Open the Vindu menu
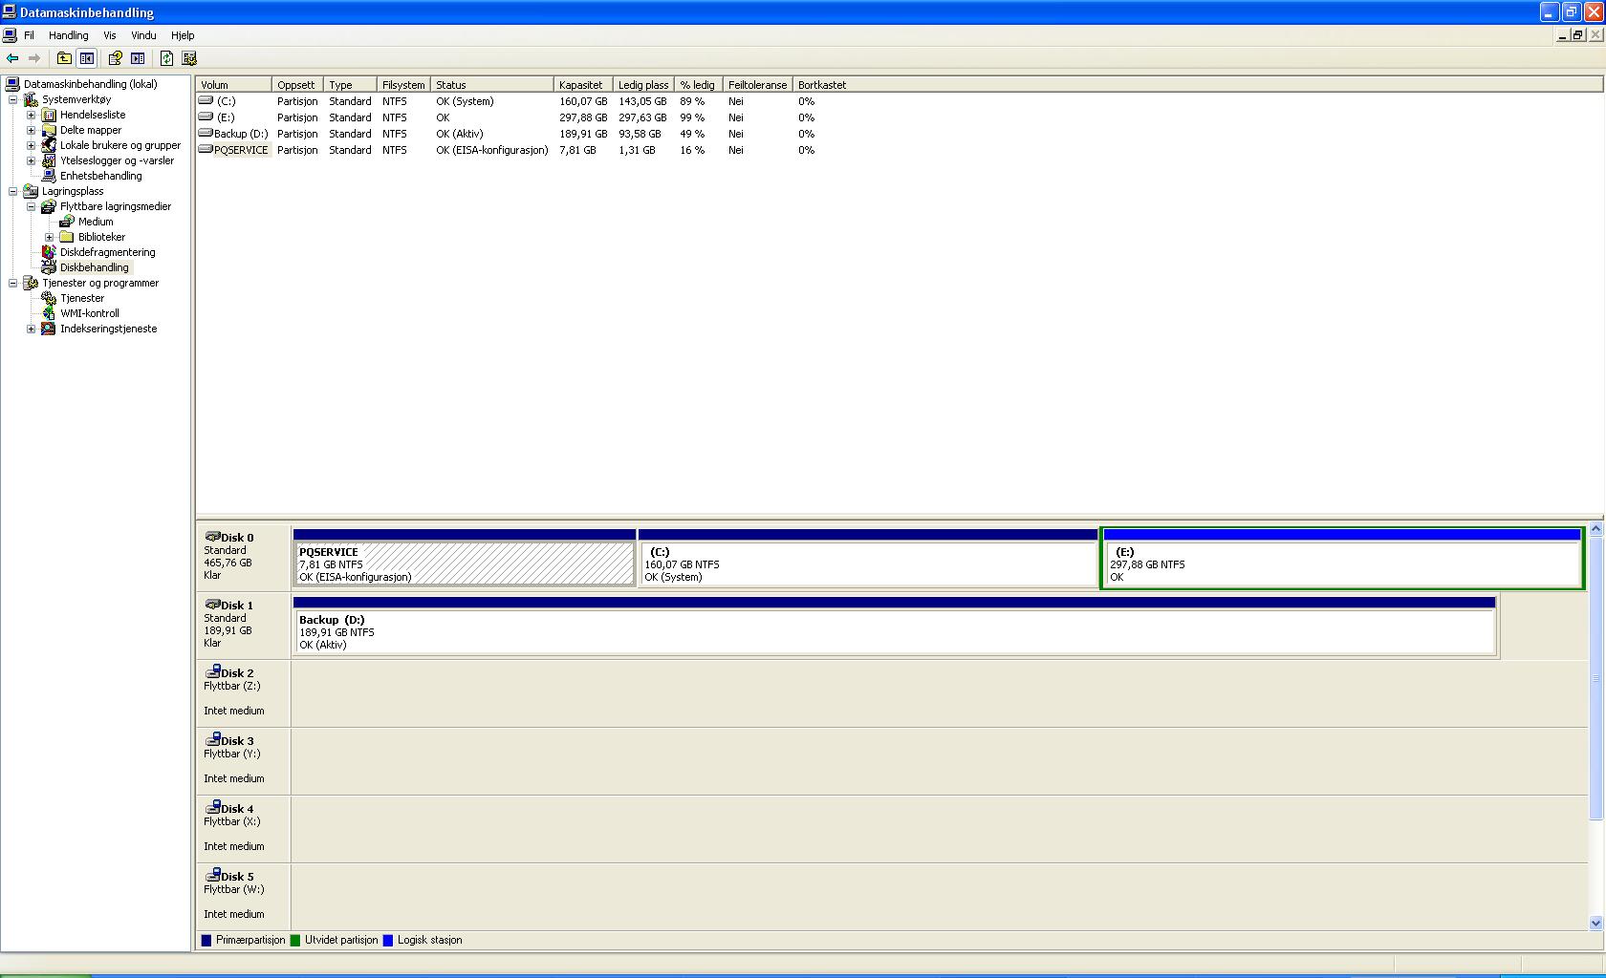1606x978 pixels. click(143, 35)
